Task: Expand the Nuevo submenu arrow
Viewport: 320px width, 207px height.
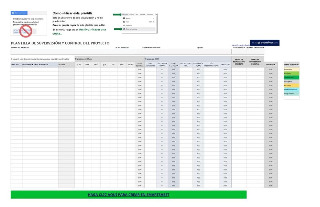Action: (153, 18)
